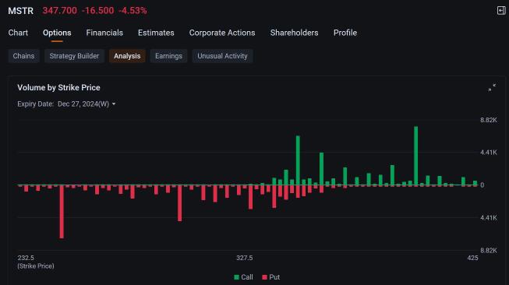
Task: Open the Strategy Builder sub-tab
Action: coord(74,56)
